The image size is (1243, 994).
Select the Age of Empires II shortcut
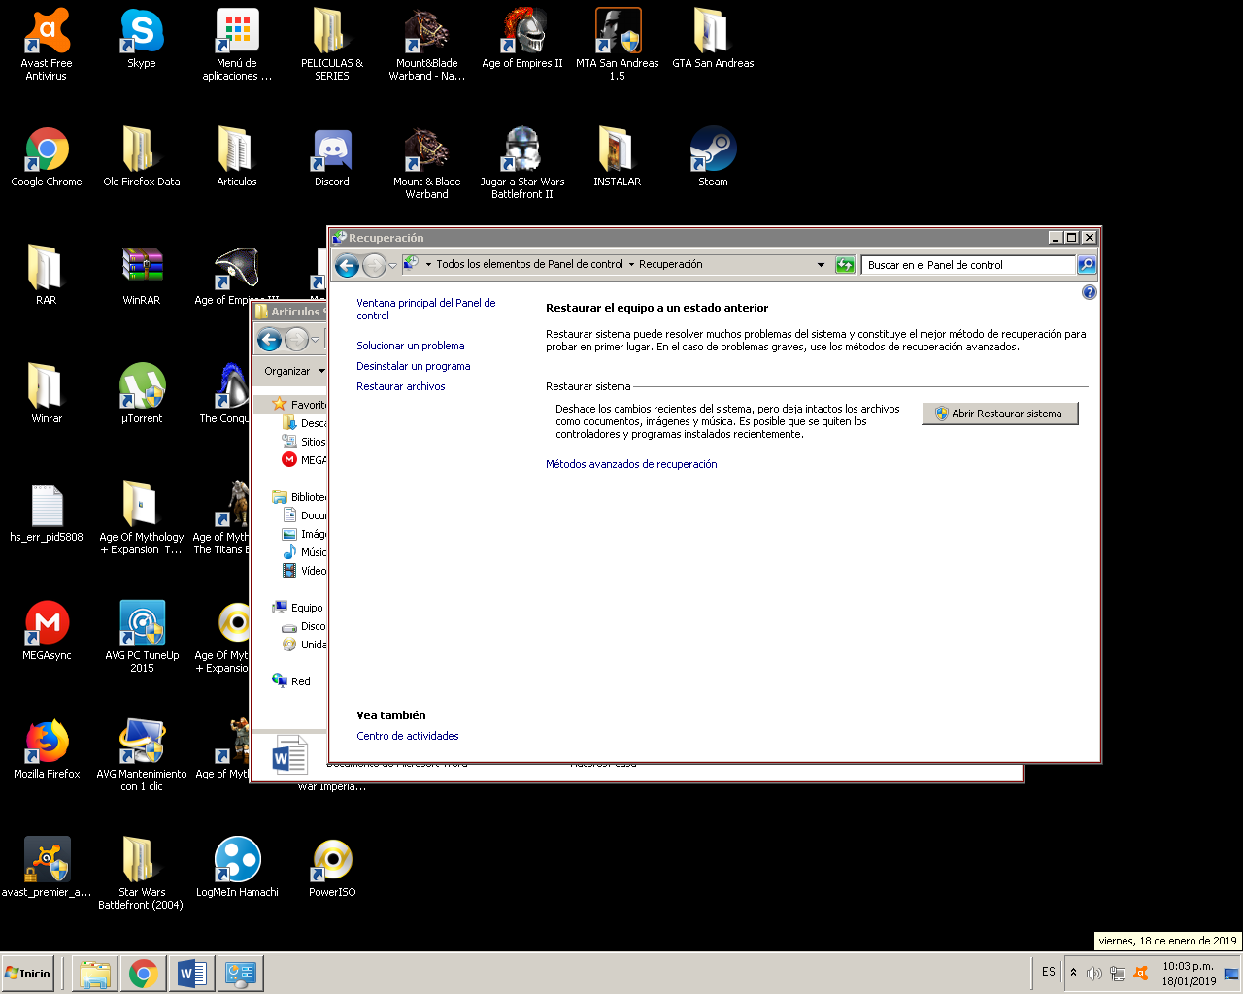tap(522, 39)
